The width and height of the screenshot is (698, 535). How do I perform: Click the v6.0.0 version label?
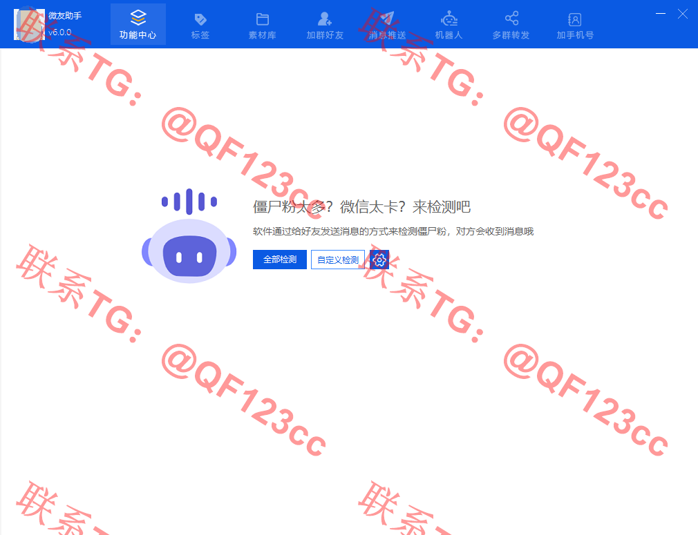(59, 32)
